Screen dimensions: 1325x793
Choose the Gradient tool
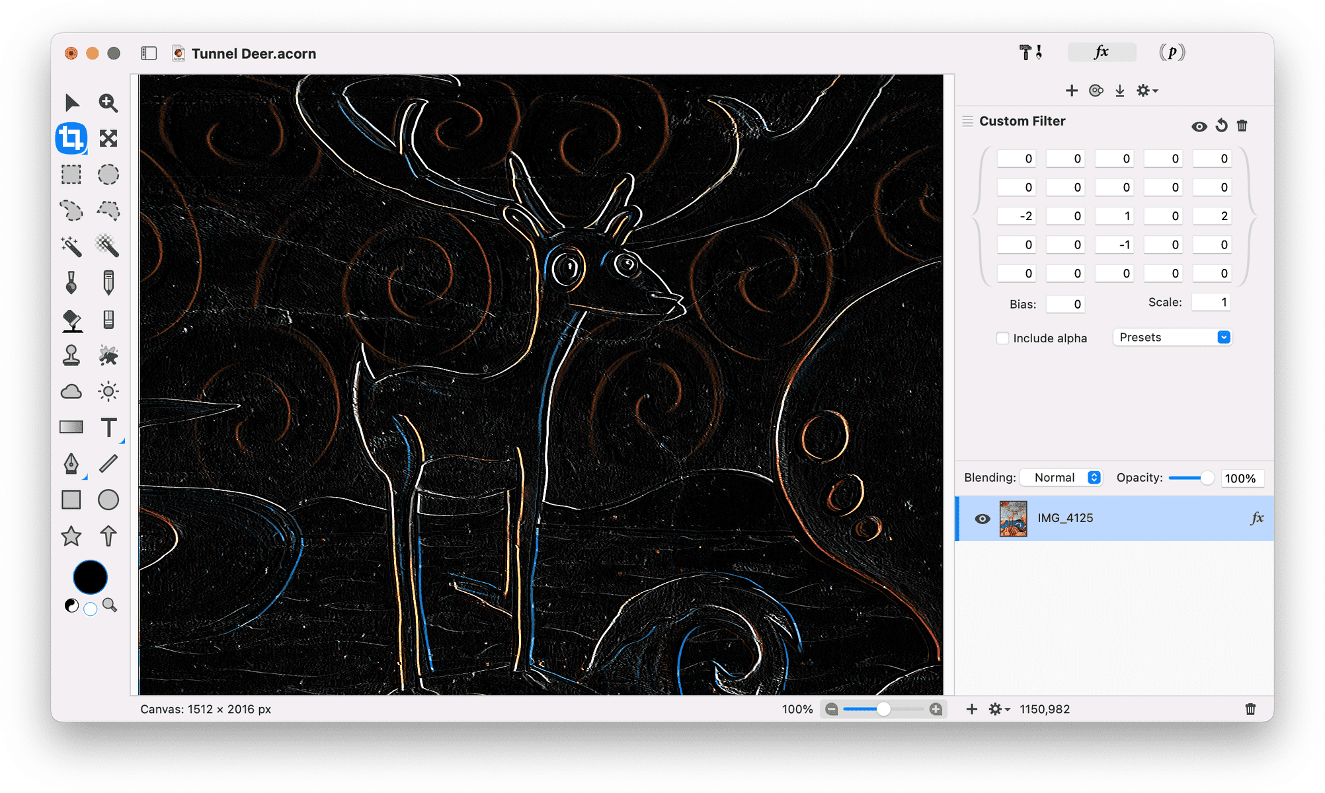[71, 428]
